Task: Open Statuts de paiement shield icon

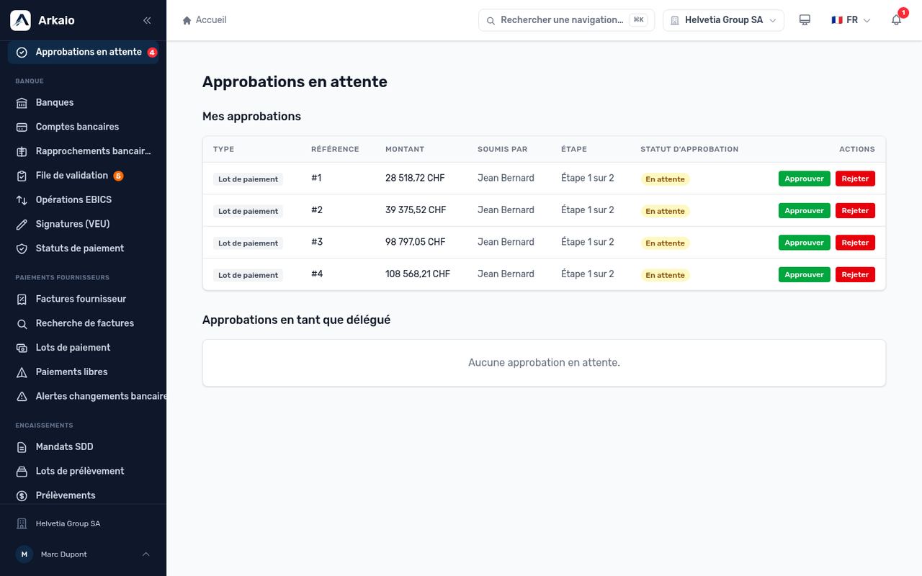Action: [x=22, y=248]
